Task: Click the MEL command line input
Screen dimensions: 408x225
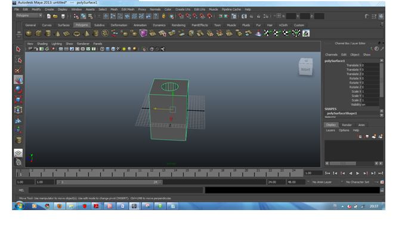Action: [x=116, y=190]
